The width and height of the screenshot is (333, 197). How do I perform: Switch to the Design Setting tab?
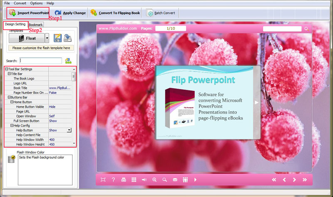click(15, 24)
